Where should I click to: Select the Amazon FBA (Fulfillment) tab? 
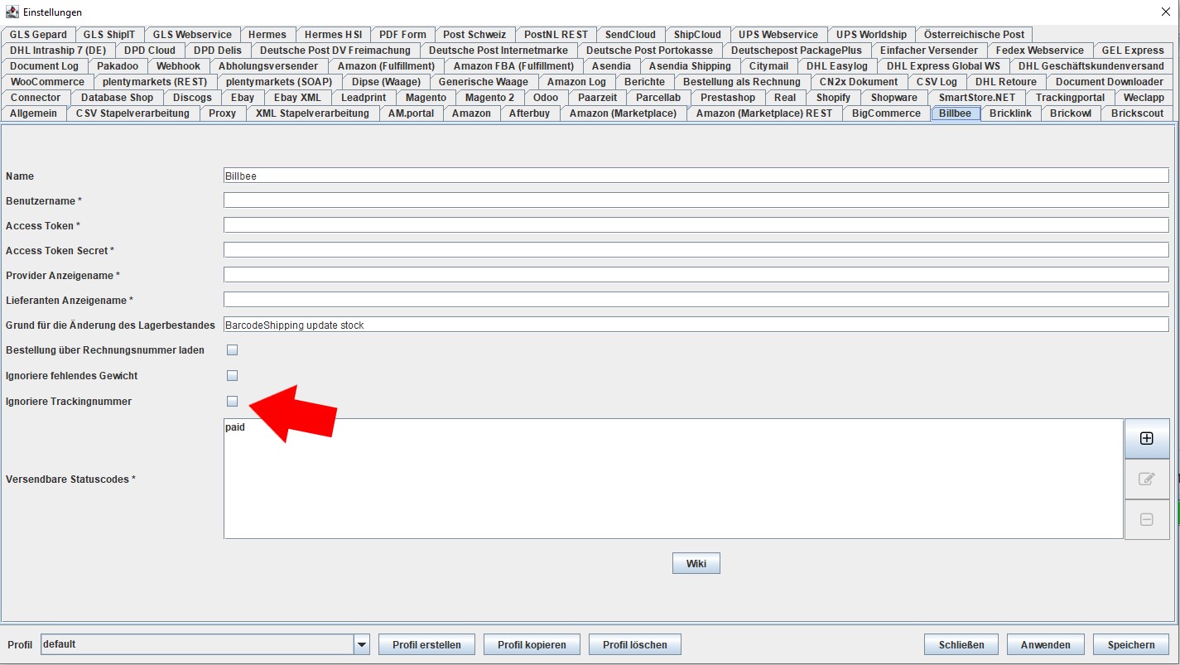[x=513, y=66]
